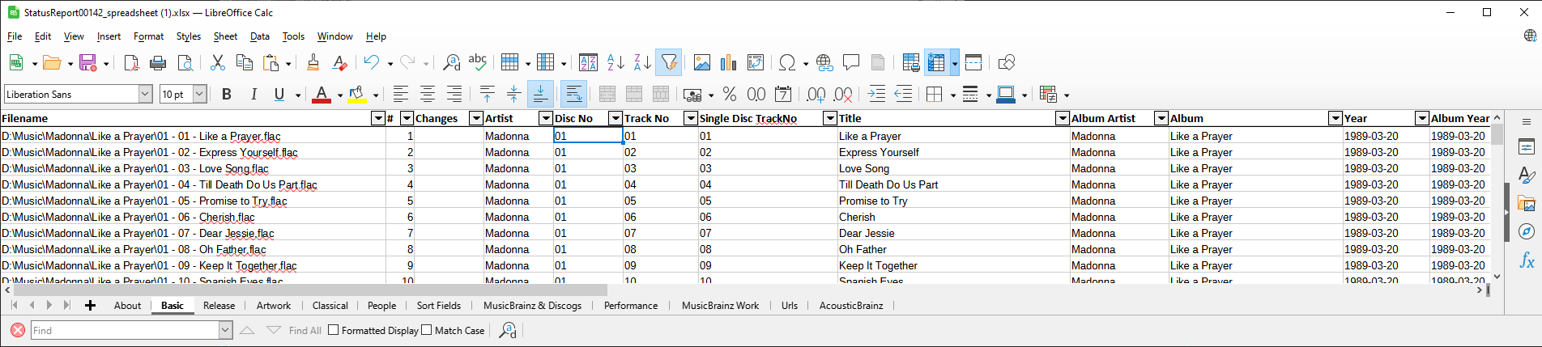Sort descending icon

coord(642,62)
